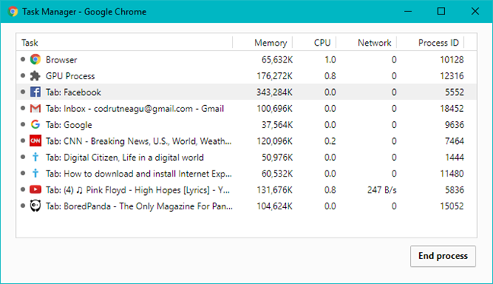493x284 pixels.
Task: Click the End process button
Action: click(x=443, y=256)
